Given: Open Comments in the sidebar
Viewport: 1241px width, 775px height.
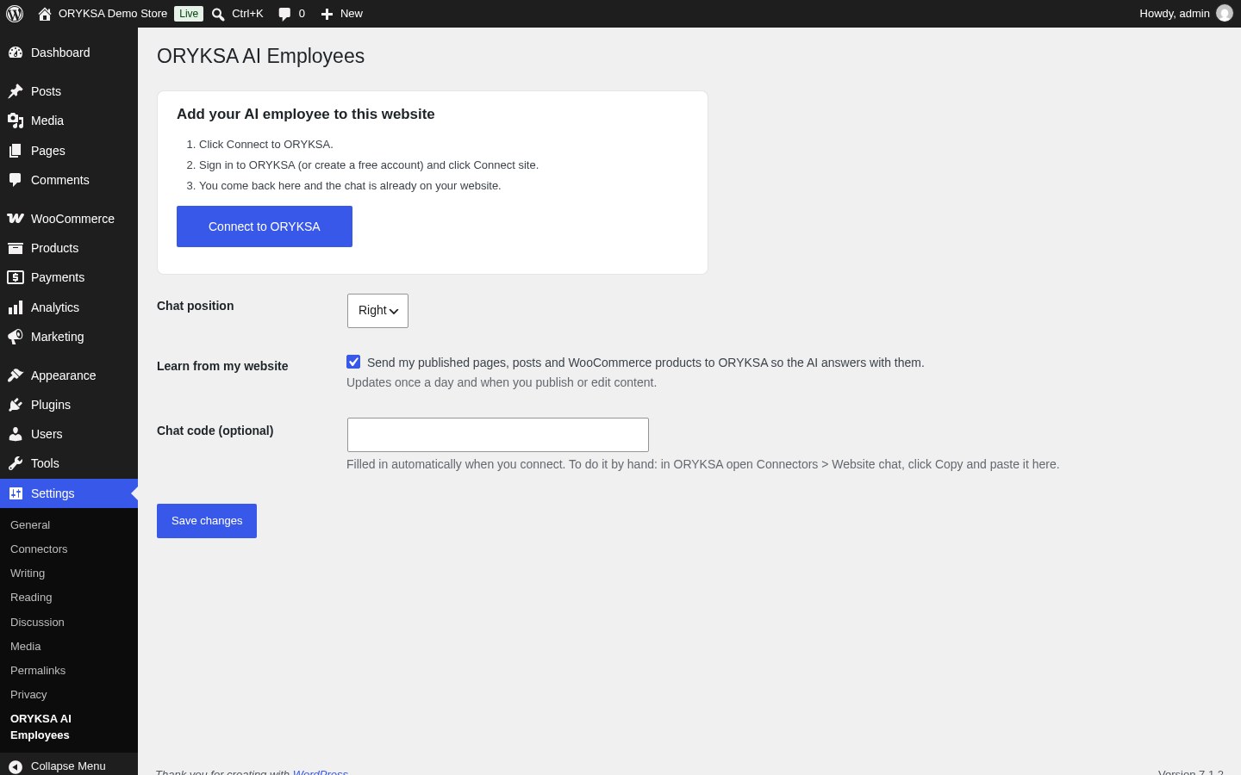Looking at the screenshot, I should pos(69,180).
